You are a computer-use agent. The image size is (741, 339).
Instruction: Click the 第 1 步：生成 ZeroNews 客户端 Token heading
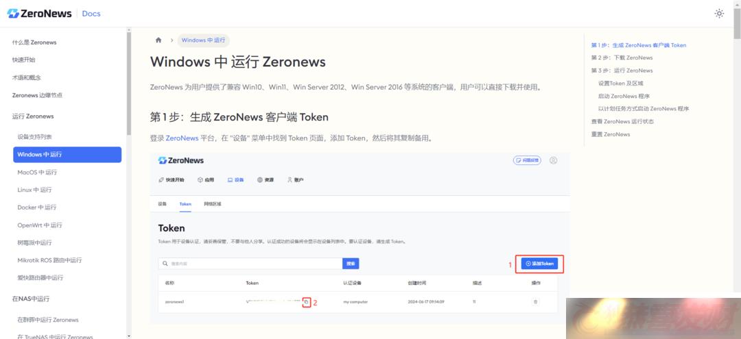pos(239,116)
